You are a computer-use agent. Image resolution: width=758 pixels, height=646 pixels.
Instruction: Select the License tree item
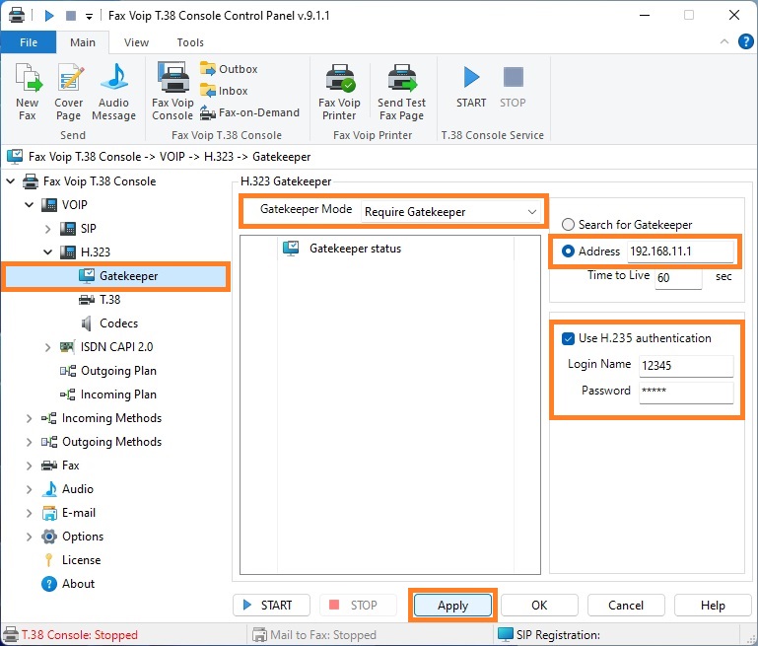pyautogui.click(x=72, y=560)
